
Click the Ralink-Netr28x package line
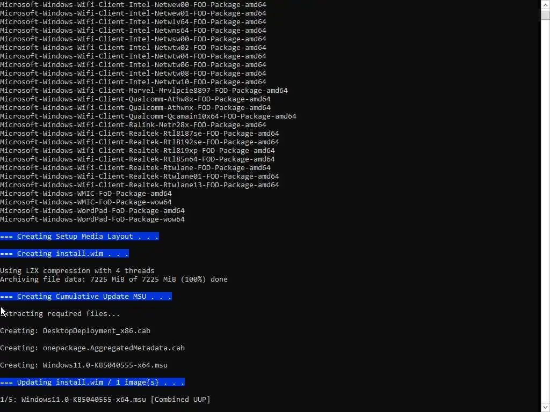point(133,124)
